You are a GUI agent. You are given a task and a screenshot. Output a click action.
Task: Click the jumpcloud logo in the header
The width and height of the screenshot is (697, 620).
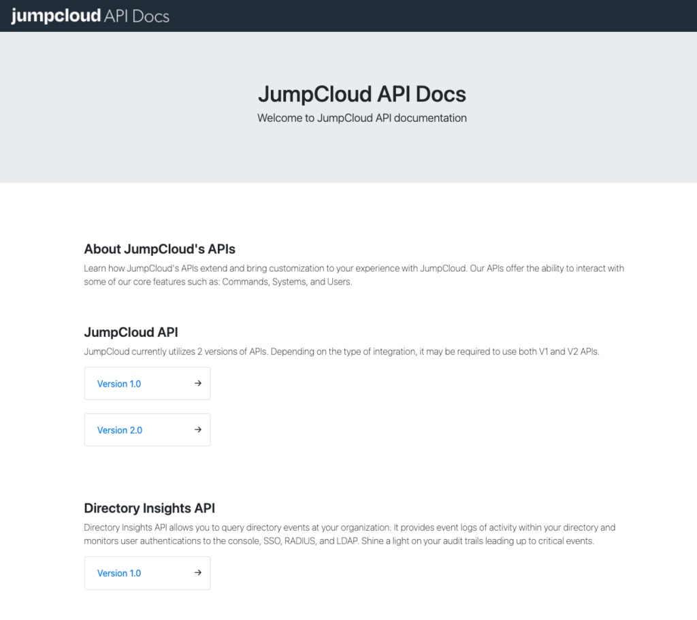pyautogui.click(x=56, y=16)
